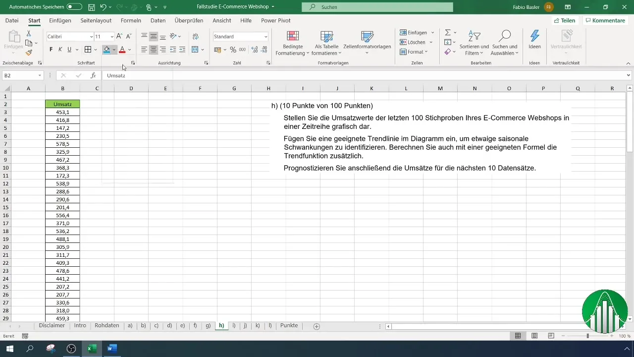634x357 pixels.
Task: Click the Ideen lightning icon
Action: (534, 40)
